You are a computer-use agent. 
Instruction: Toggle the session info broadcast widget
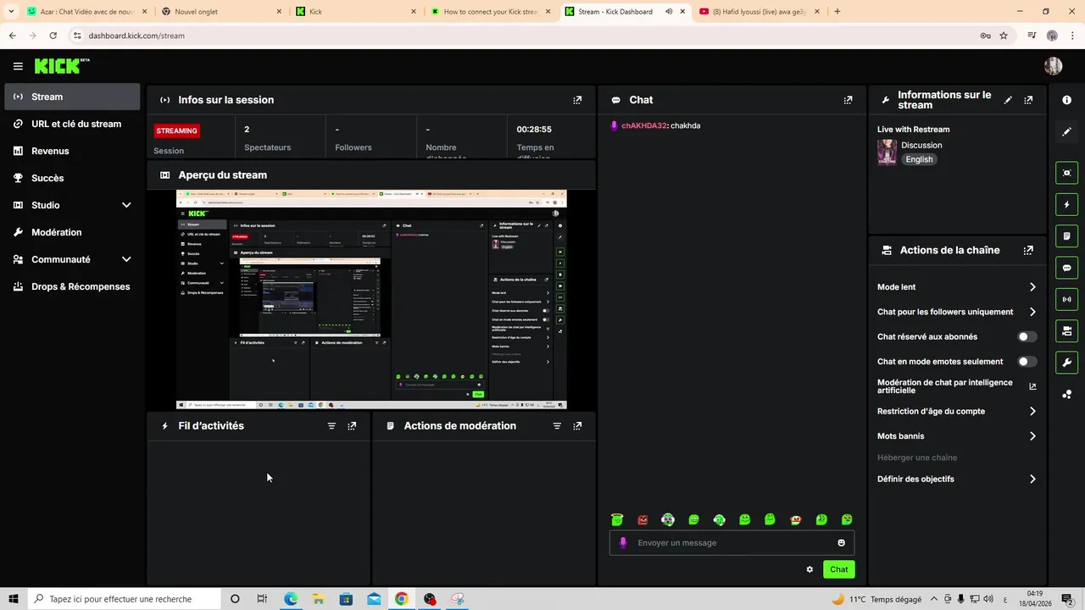[x=1066, y=299]
